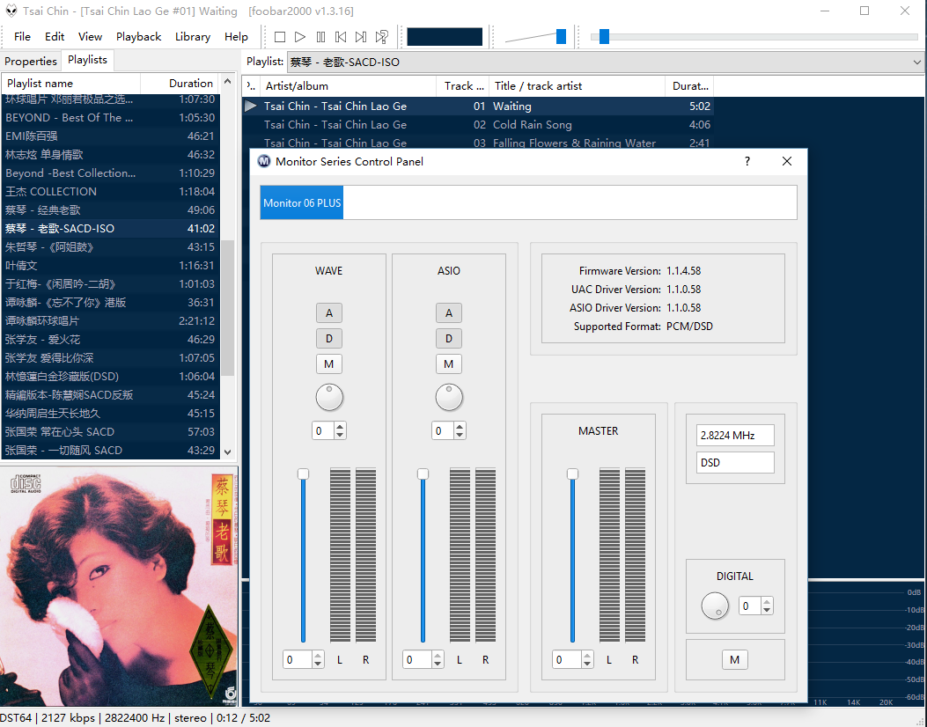Skip to the previous track
The height and width of the screenshot is (727, 927).
(x=341, y=37)
